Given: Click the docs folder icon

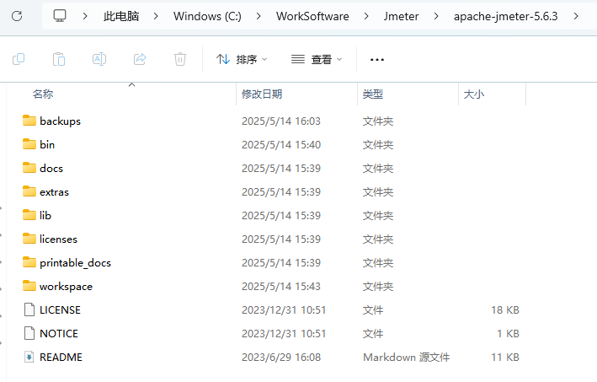Looking at the screenshot, I should (29, 168).
